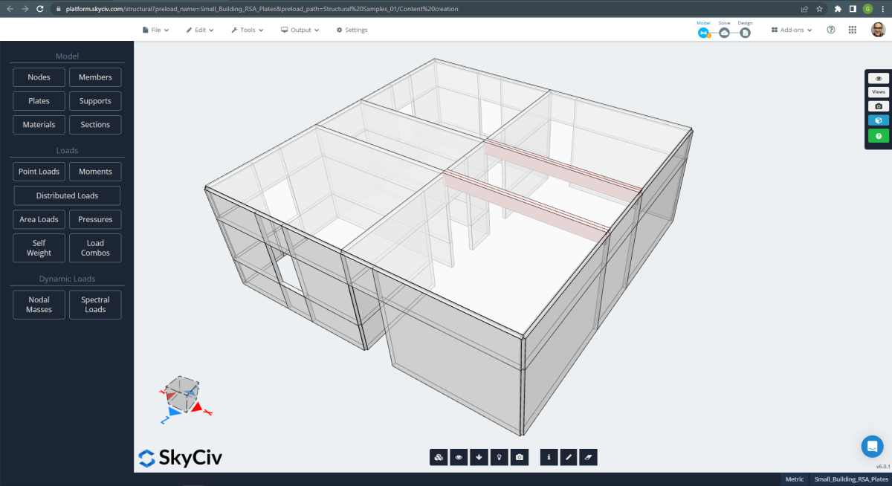Click the info icon in the bottom toolbar

tap(549, 458)
